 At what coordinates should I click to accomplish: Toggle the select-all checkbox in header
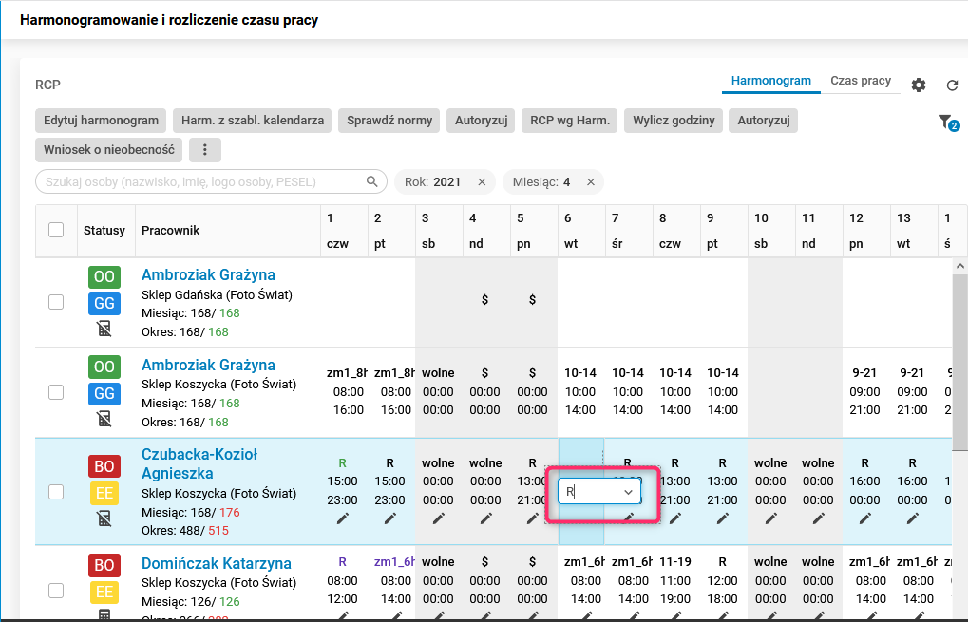coord(56,230)
